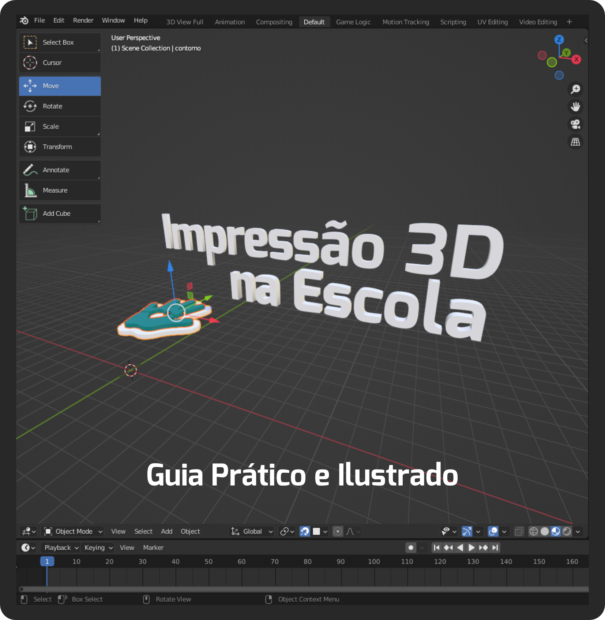The image size is (605, 620).
Task: Select the Rotate tool
Action: 60,106
